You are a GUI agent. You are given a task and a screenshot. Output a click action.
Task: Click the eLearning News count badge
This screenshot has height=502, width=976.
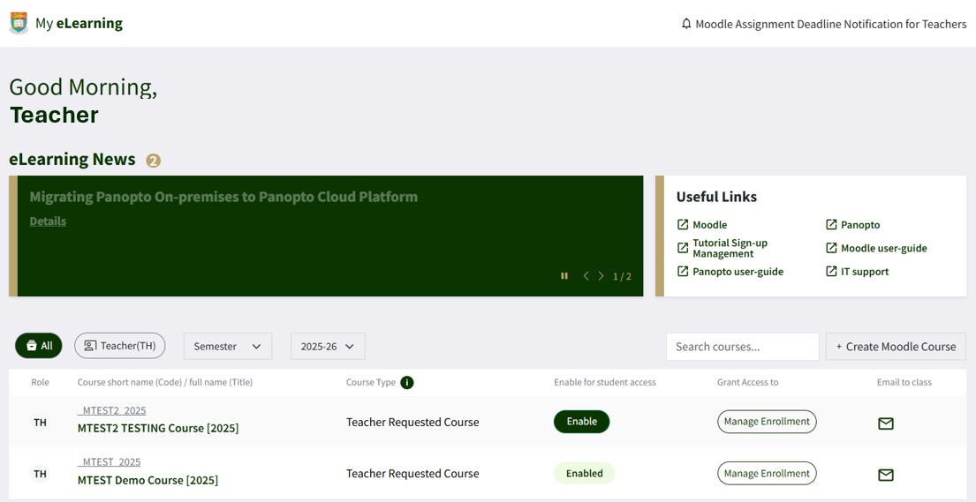(154, 161)
